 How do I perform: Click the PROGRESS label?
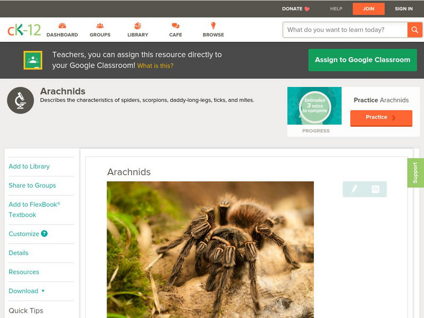(316, 131)
